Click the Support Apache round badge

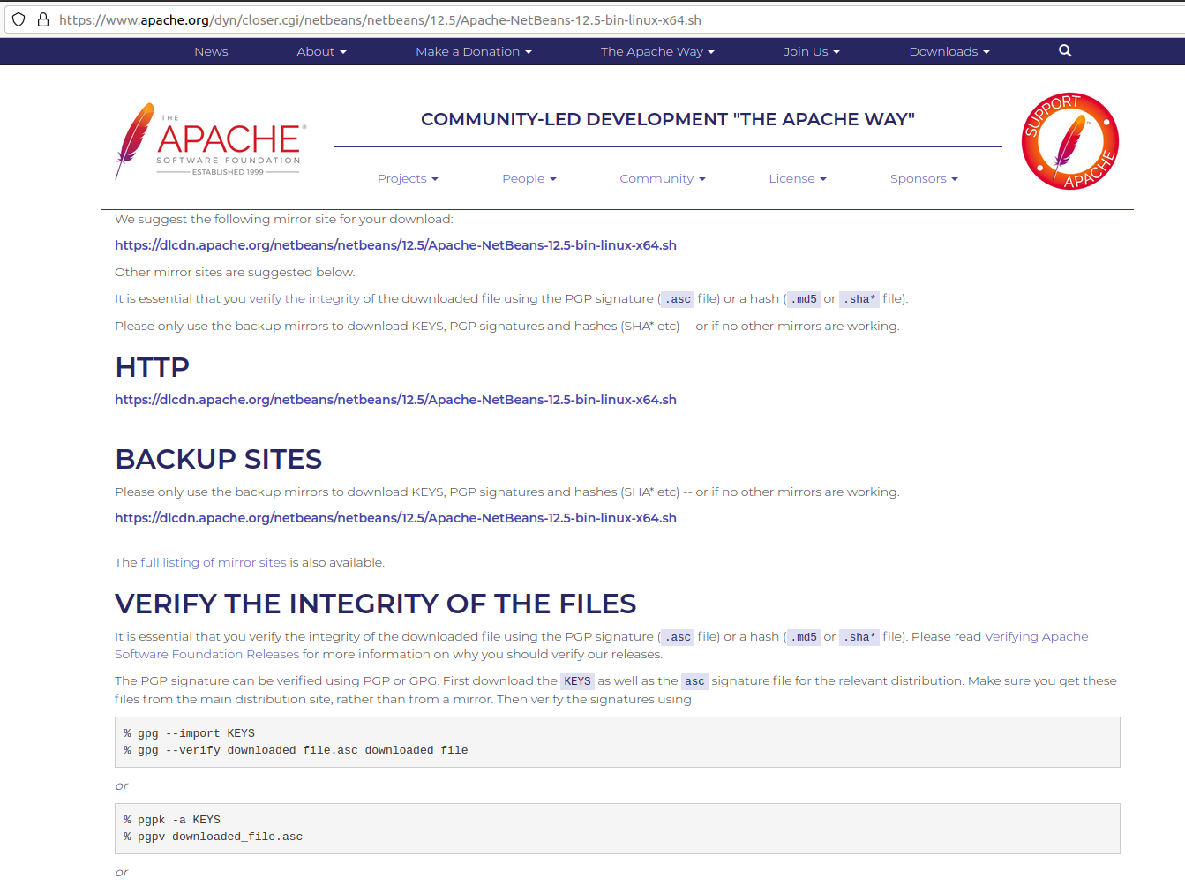[1070, 141]
